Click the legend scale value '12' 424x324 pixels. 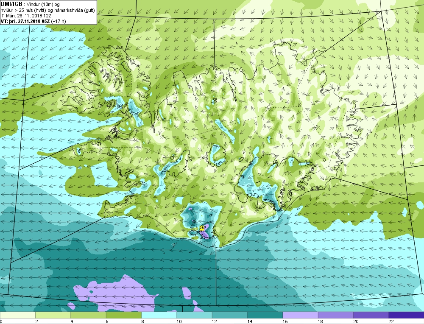(215, 321)
